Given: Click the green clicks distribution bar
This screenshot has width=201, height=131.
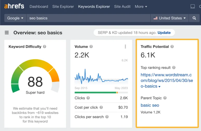Looking at the screenshot, I should click(95, 93).
